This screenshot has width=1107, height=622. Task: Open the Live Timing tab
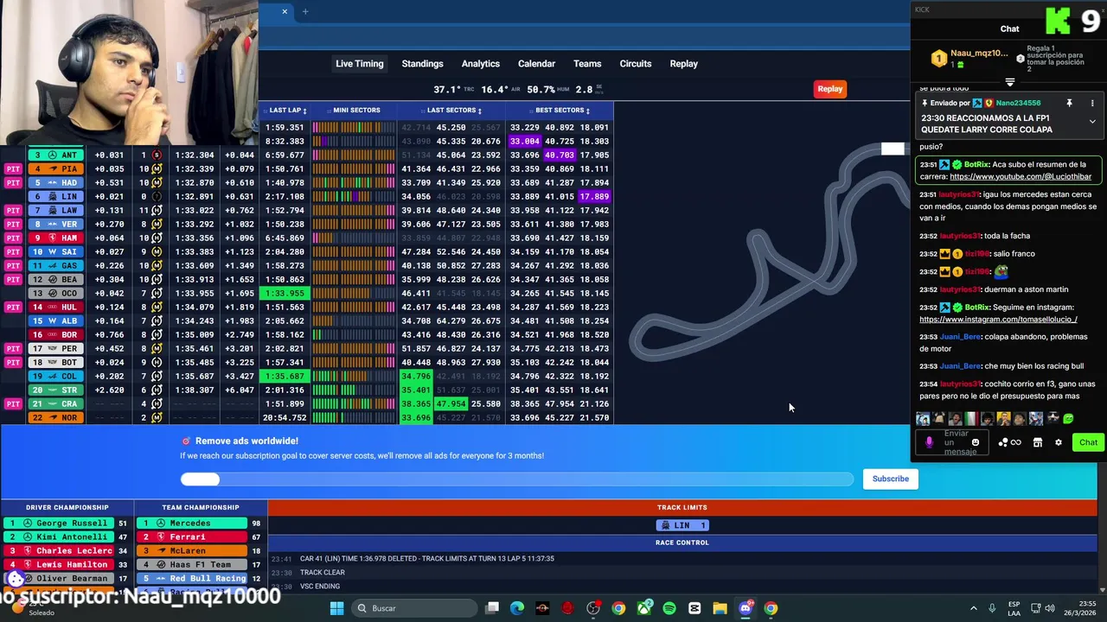click(359, 63)
